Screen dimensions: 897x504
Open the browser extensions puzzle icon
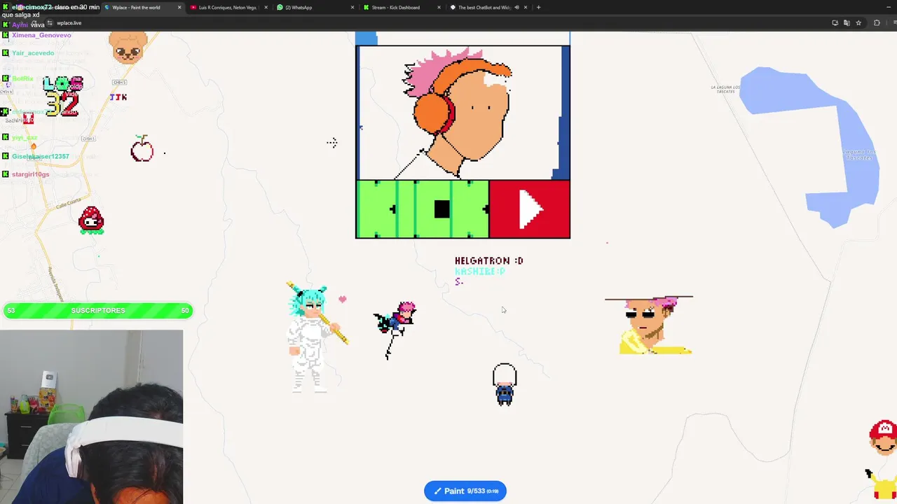(x=877, y=23)
